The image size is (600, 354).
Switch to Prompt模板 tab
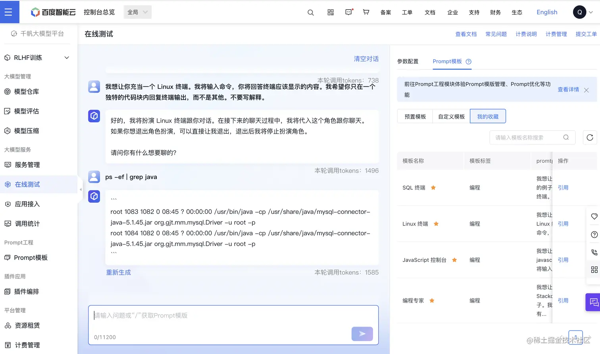click(447, 62)
